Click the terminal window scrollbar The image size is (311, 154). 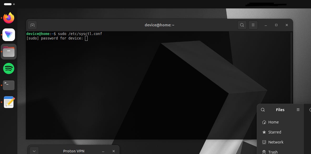pyautogui.click(x=291, y=67)
